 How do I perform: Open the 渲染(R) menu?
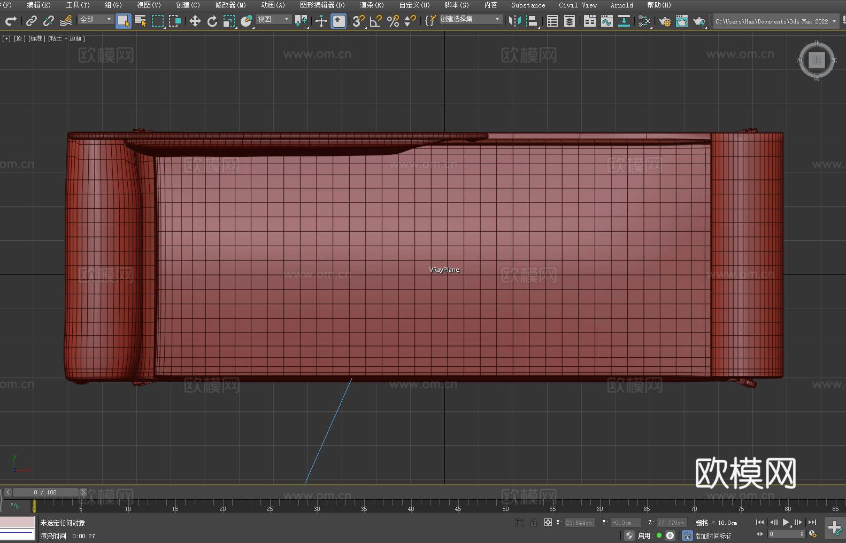point(372,5)
